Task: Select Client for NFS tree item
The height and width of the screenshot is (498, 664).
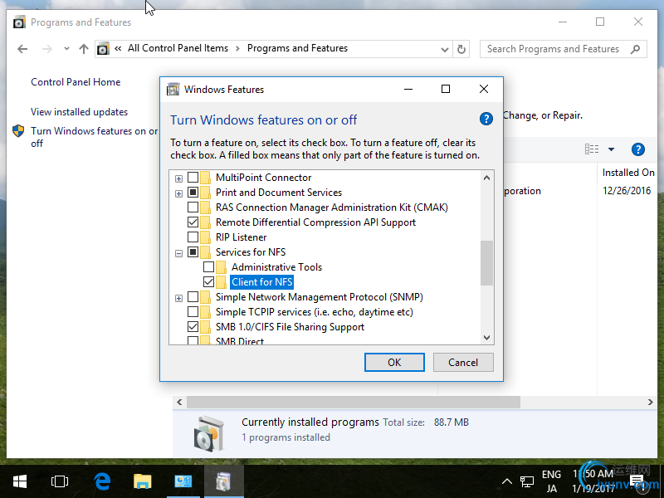Action: point(261,282)
